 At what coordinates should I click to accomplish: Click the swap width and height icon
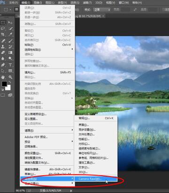point(135,10)
